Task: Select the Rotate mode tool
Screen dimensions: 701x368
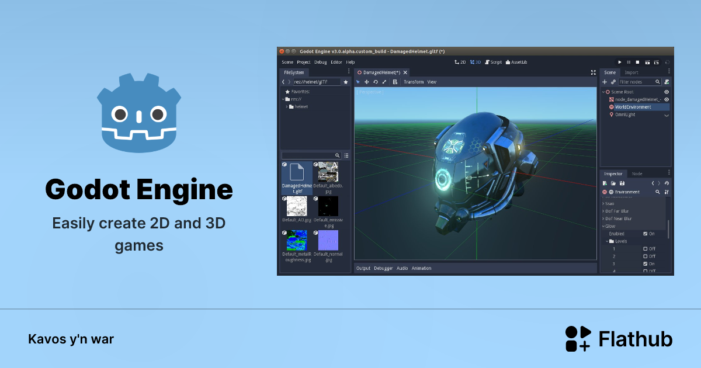Action: point(376,82)
